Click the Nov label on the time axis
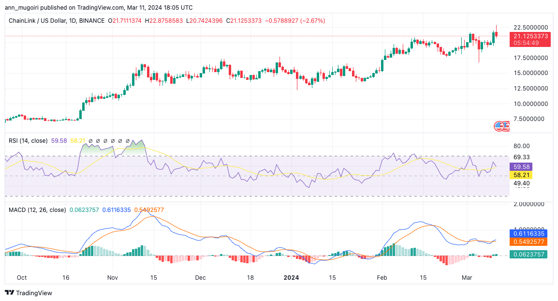 112,278
